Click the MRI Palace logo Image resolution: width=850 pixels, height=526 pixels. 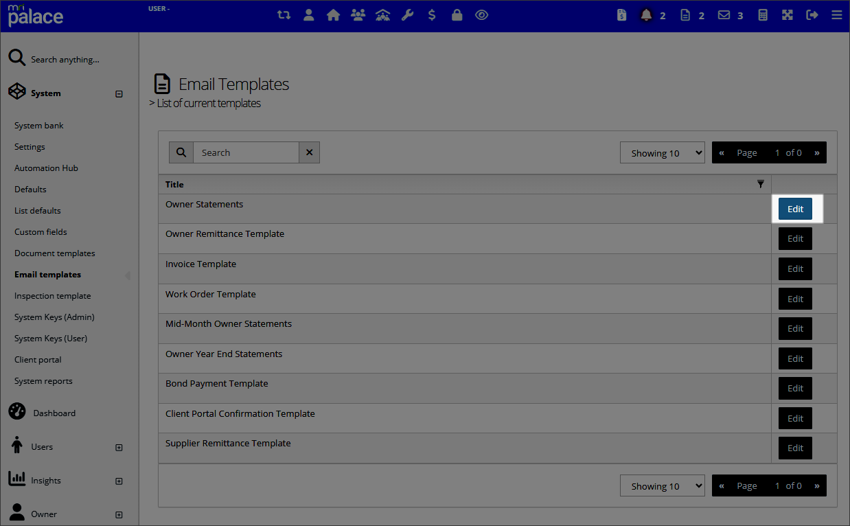[36, 15]
